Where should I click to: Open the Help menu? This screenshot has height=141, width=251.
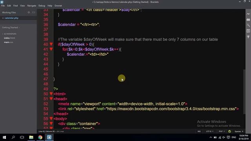[x=50, y=5]
